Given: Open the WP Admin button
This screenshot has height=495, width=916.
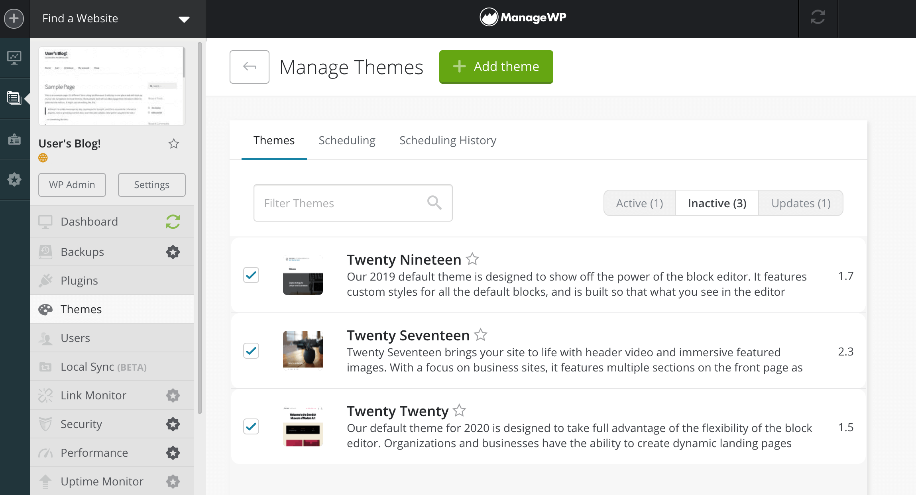Looking at the screenshot, I should coord(72,185).
